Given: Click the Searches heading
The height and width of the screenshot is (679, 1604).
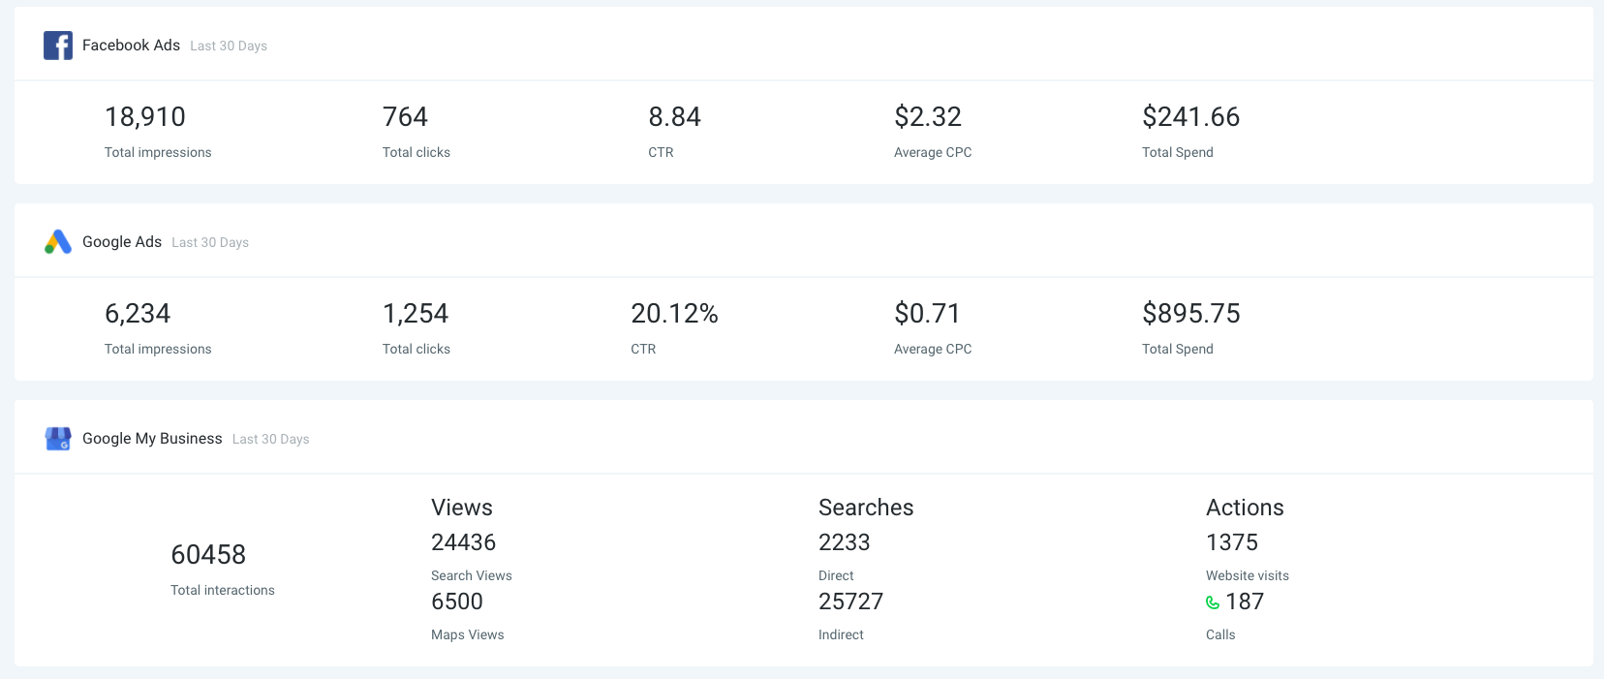Looking at the screenshot, I should (866, 508).
